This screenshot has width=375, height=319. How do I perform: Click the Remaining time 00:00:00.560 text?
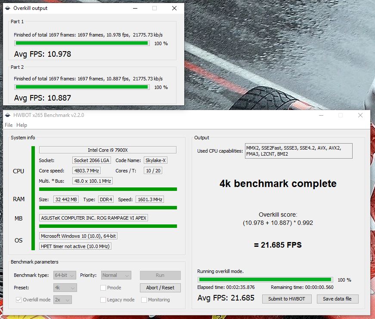click(302, 287)
